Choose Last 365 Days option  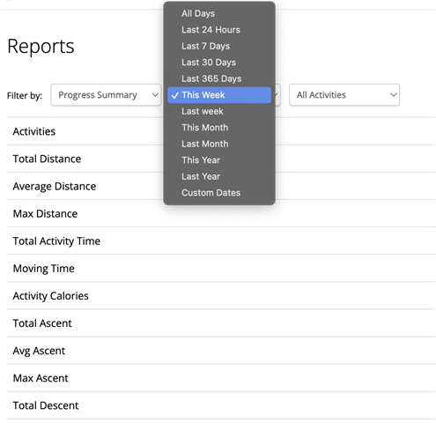coord(219,78)
